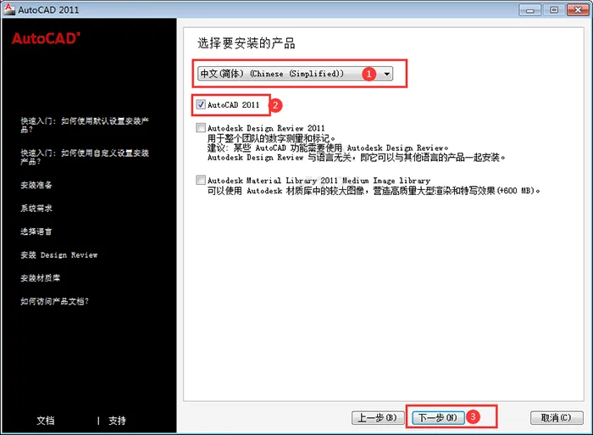Click the Material Library +600 MB description
The height and width of the screenshot is (435, 593).
coord(374,191)
